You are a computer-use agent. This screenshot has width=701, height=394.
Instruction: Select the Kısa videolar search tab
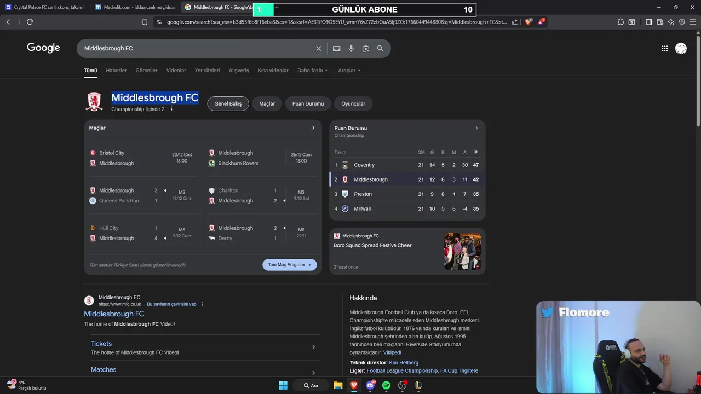(x=273, y=71)
